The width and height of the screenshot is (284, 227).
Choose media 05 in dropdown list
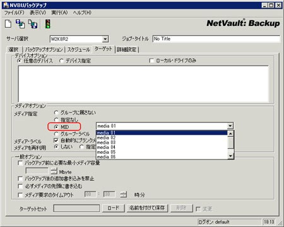click(x=162, y=152)
